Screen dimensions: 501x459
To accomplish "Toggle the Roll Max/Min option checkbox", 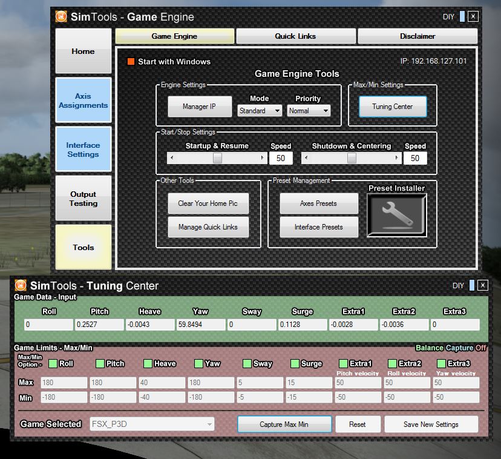I will point(53,363).
